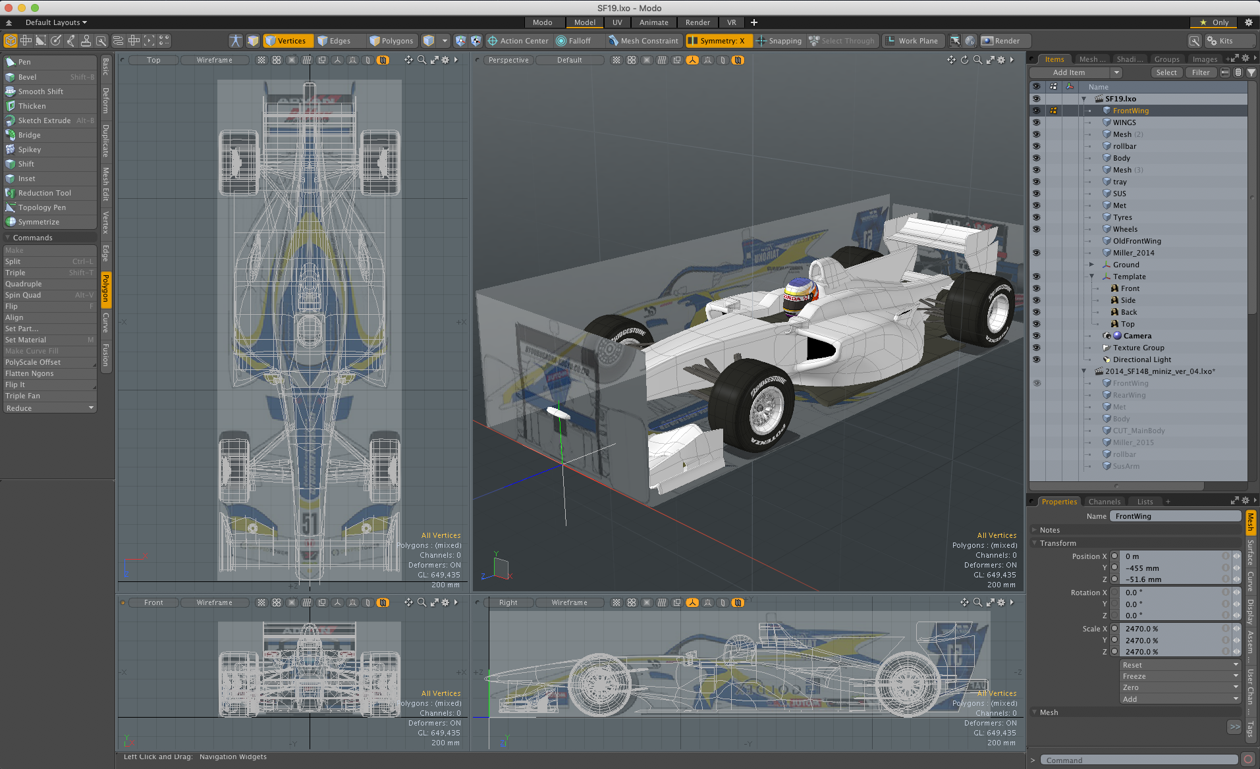Click the Render button

point(1005,41)
